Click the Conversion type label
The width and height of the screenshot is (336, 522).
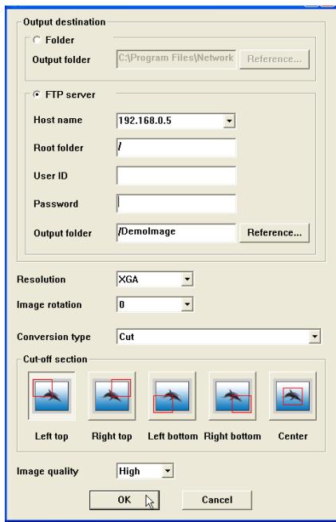53,337
